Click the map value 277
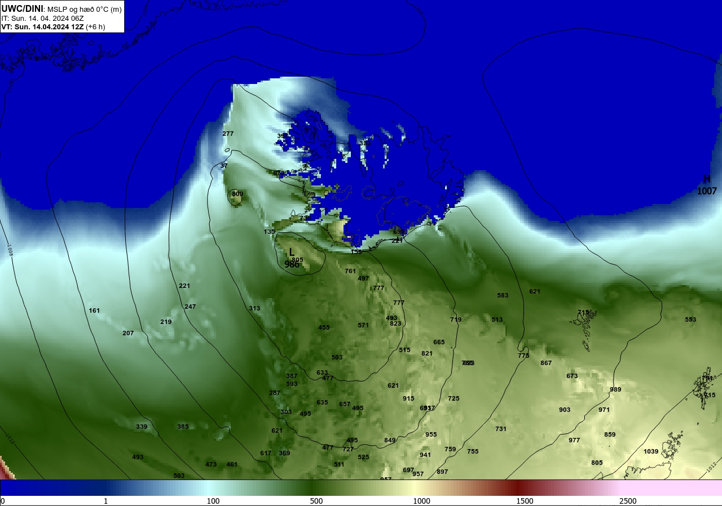The height and width of the screenshot is (506, 722). (228, 134)
